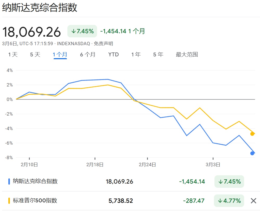Click the yellow S&P 500 legend color bar
The width and height of the screenshot is (260, 215).
9,200
